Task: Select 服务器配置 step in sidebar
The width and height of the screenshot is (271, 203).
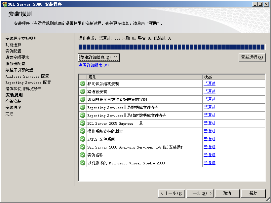Action: pos(15,64)
